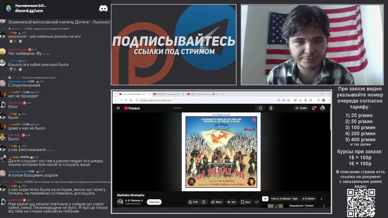Activate voice search microphone icon
388x218 pixels.
[271, 108]
